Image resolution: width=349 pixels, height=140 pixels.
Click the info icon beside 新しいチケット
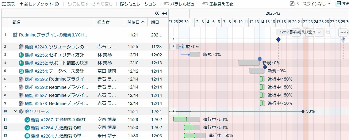click(57, 4)
